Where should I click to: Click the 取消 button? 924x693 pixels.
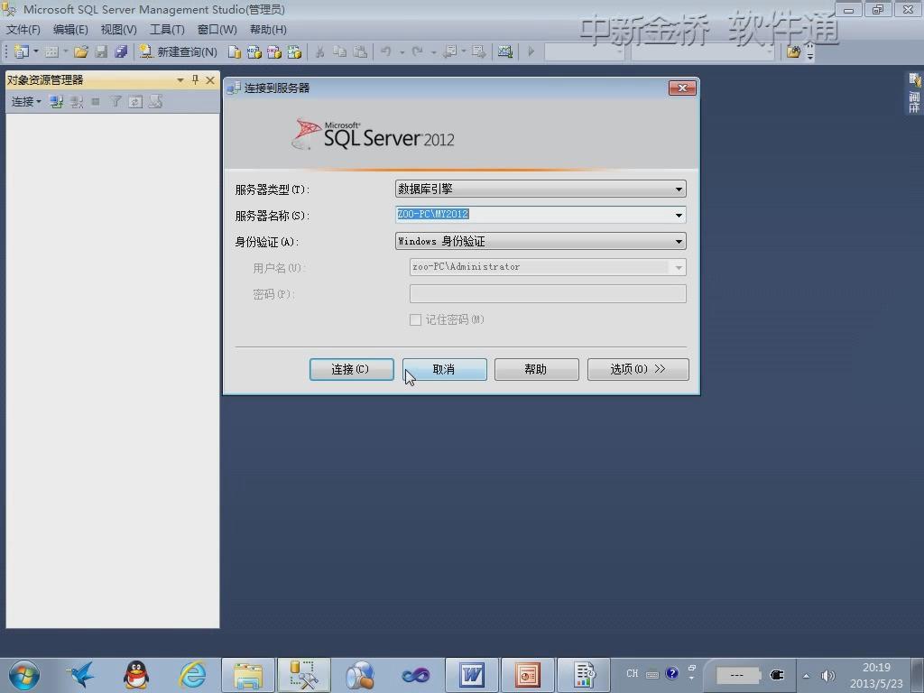pyautogui.click(x=444, y=369)
